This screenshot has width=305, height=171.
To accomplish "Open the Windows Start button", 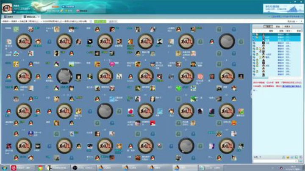I will 4,168.
